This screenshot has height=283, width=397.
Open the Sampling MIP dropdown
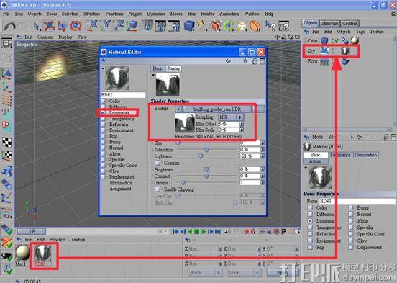point(231,117)
